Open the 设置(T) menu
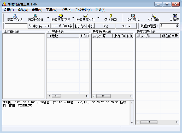 pyautogui.click(x=9, y=10)
